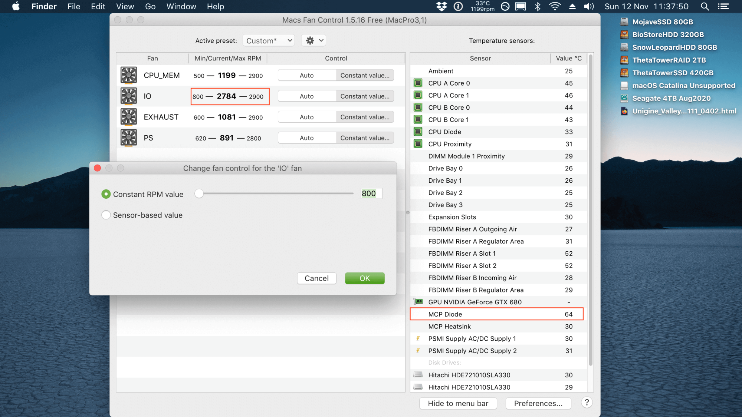The image size is (742, 417).
Task: Open Spotlight search magnifier icon
Action: click(705, 7)
